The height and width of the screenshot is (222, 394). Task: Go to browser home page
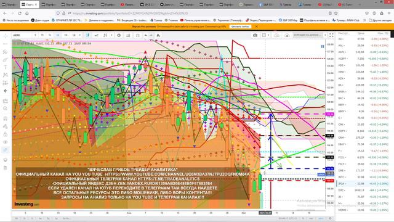tap(27, 14)
